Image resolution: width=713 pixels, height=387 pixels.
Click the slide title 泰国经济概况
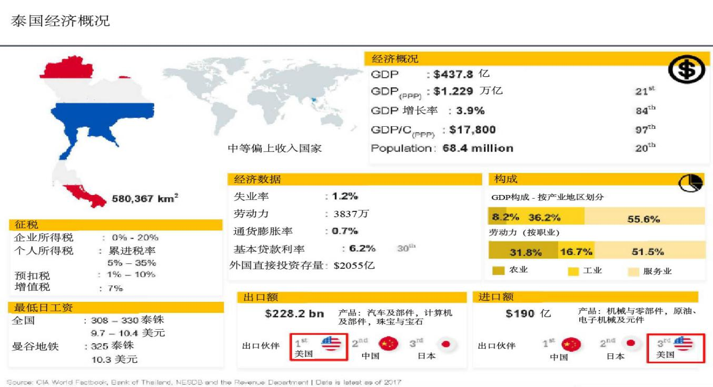point(61,22)
